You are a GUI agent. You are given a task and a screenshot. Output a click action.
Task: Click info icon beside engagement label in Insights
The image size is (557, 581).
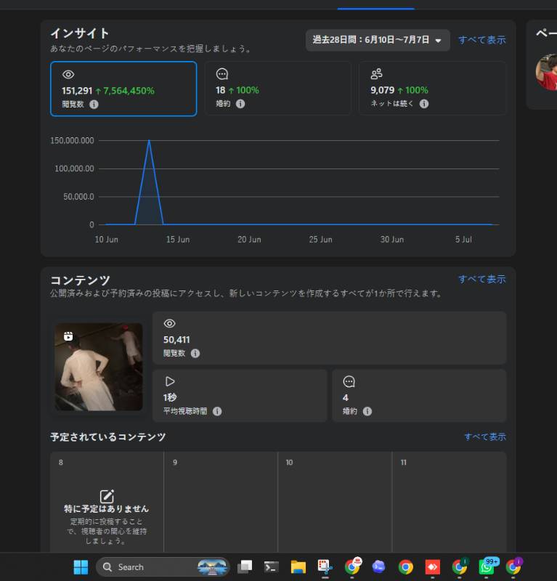[x=240, y=104]
